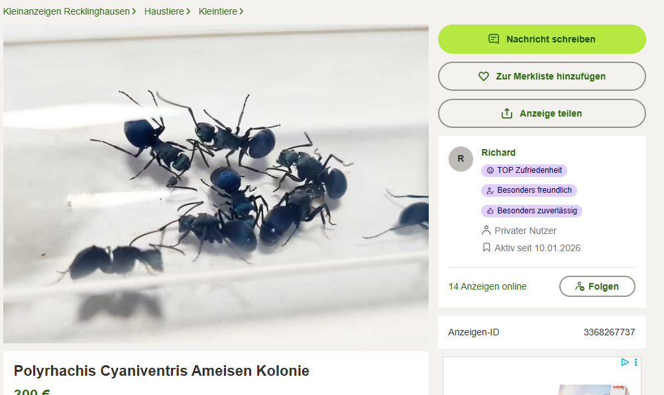This screenshot has height=395, width=664.
Task: Click the share icon in Anzeige teilen
Action: pos(507,113)
